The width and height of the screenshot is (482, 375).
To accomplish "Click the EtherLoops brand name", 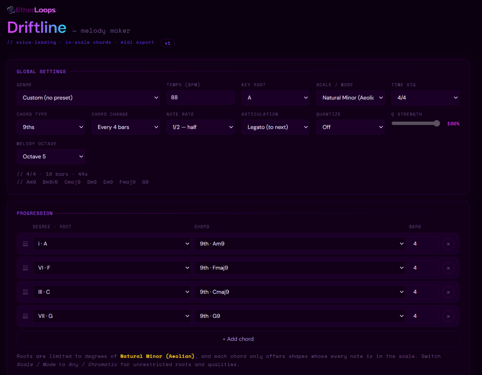I will pos(36,10).
